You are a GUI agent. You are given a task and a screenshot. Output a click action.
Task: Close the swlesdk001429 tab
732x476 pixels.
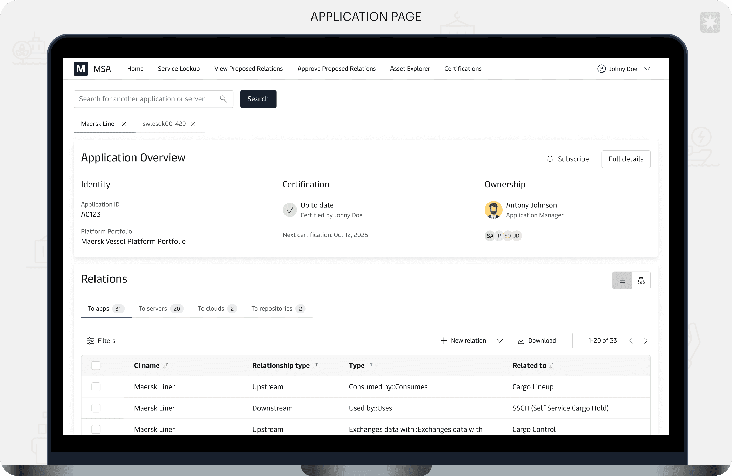[x=193, y=124]
